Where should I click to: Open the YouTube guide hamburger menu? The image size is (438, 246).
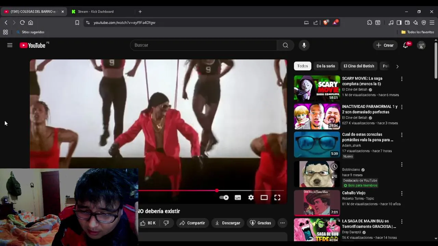tap(10, 45)
